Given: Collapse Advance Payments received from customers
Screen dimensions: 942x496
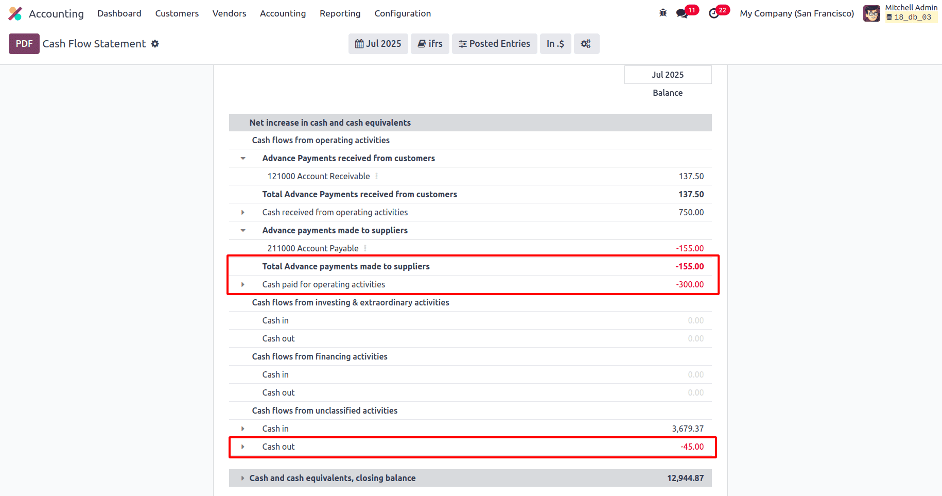Looking at the screenshot, I should tap(243, 158).
